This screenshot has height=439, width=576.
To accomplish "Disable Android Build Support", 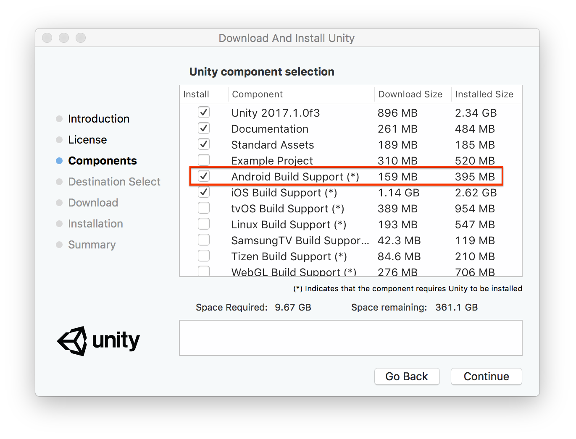I will pyautogui.click(x=203, y=176).
